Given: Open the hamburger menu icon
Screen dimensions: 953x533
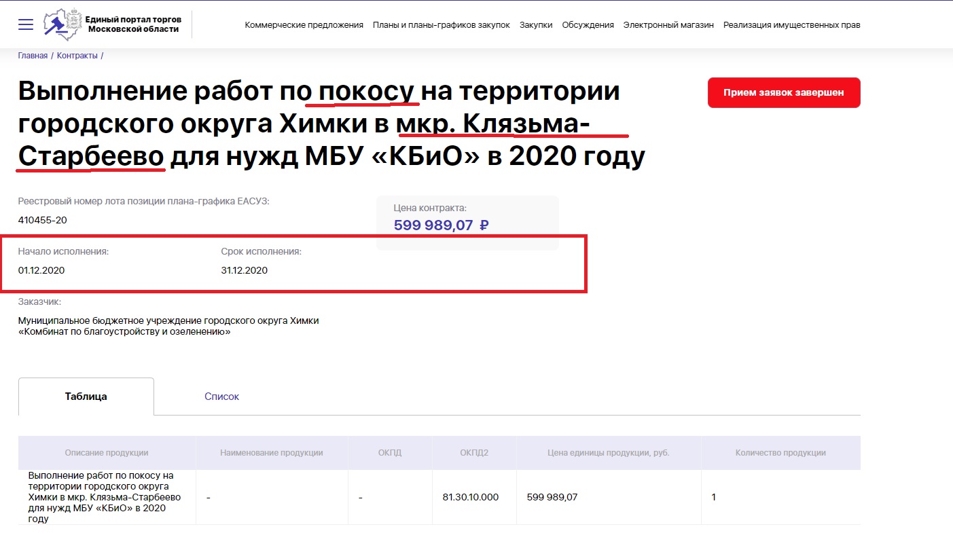Looking at the screenshot, I should tap(26, 24).
